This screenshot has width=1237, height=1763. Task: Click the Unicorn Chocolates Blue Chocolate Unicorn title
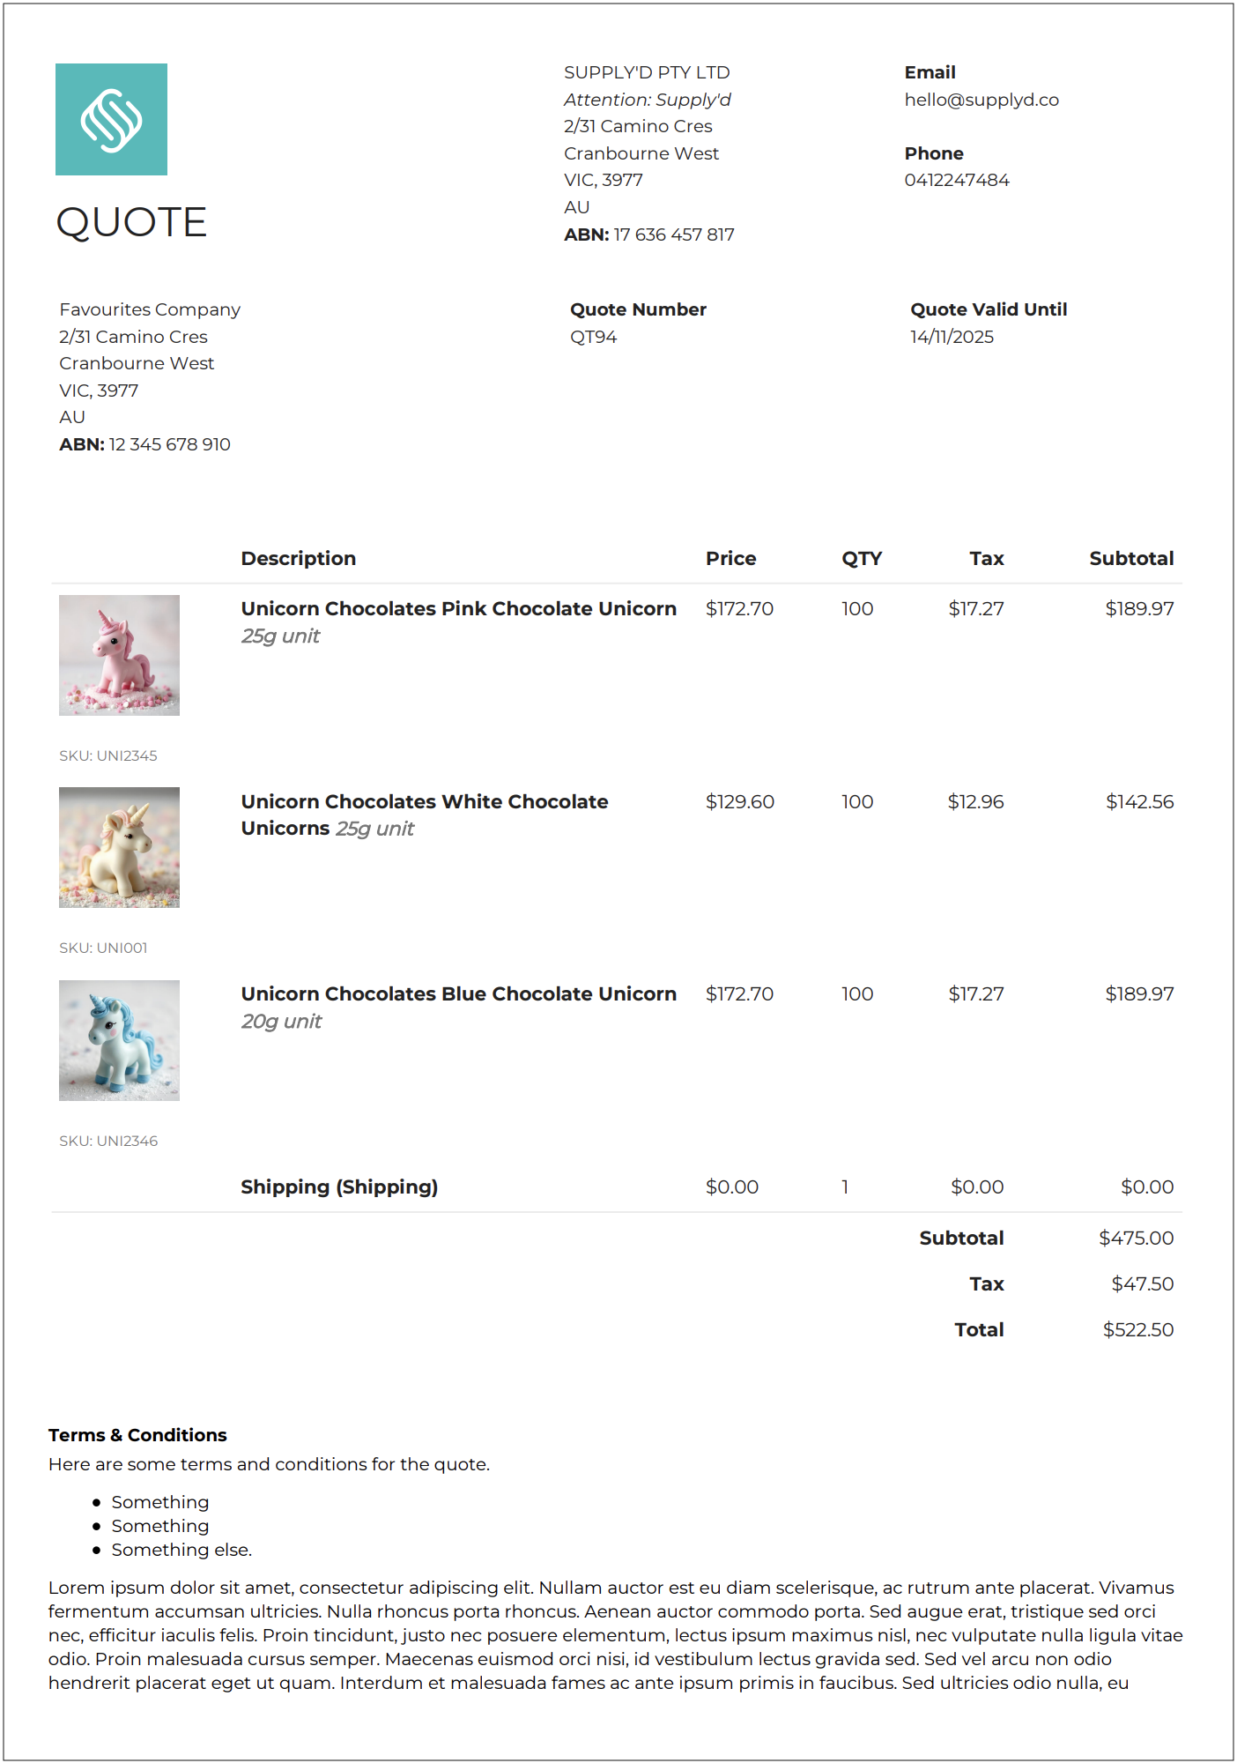pos(458,993)
